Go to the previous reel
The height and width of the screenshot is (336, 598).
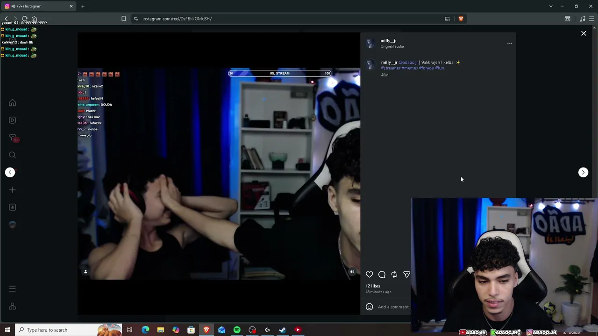coord(10,172)
